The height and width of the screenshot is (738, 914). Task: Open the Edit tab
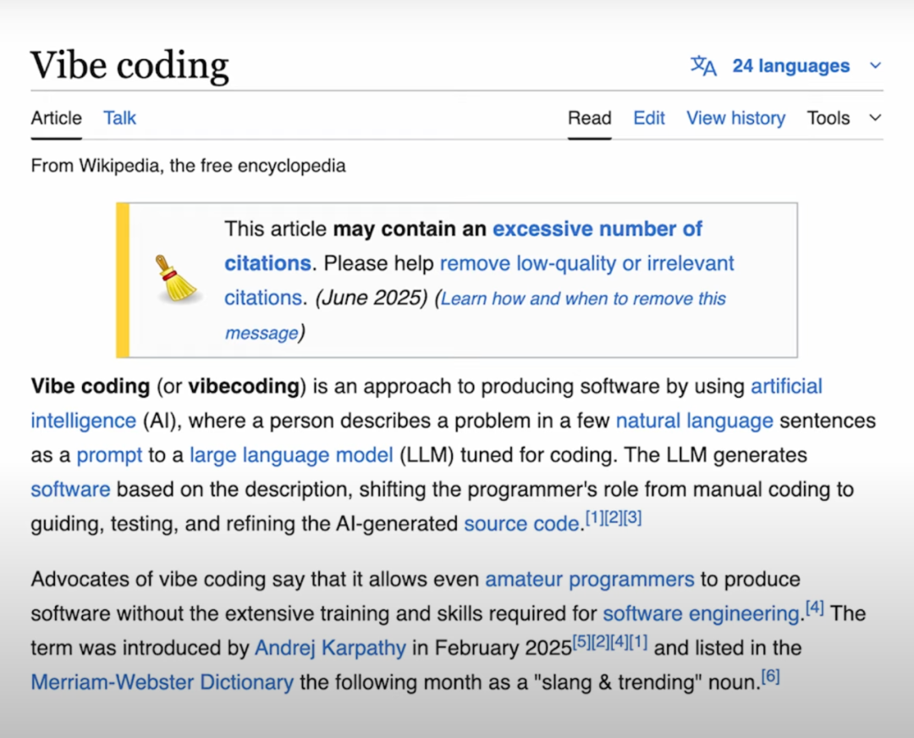649,118
